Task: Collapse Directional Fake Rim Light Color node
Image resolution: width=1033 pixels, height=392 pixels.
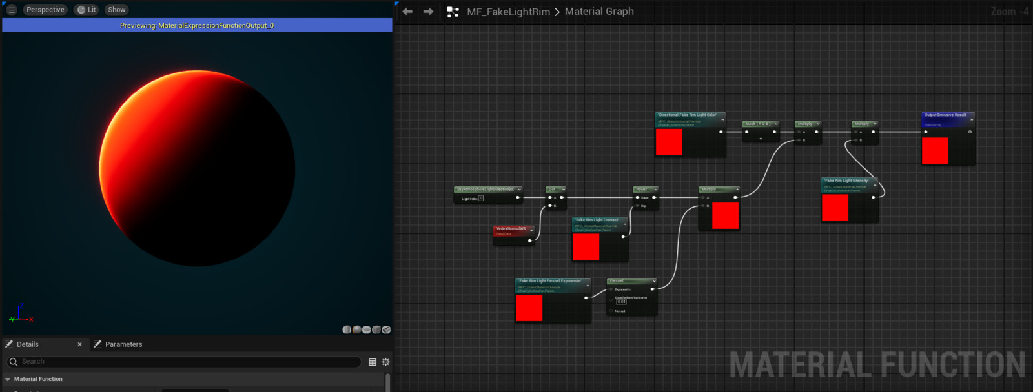Action: (722, 119)
